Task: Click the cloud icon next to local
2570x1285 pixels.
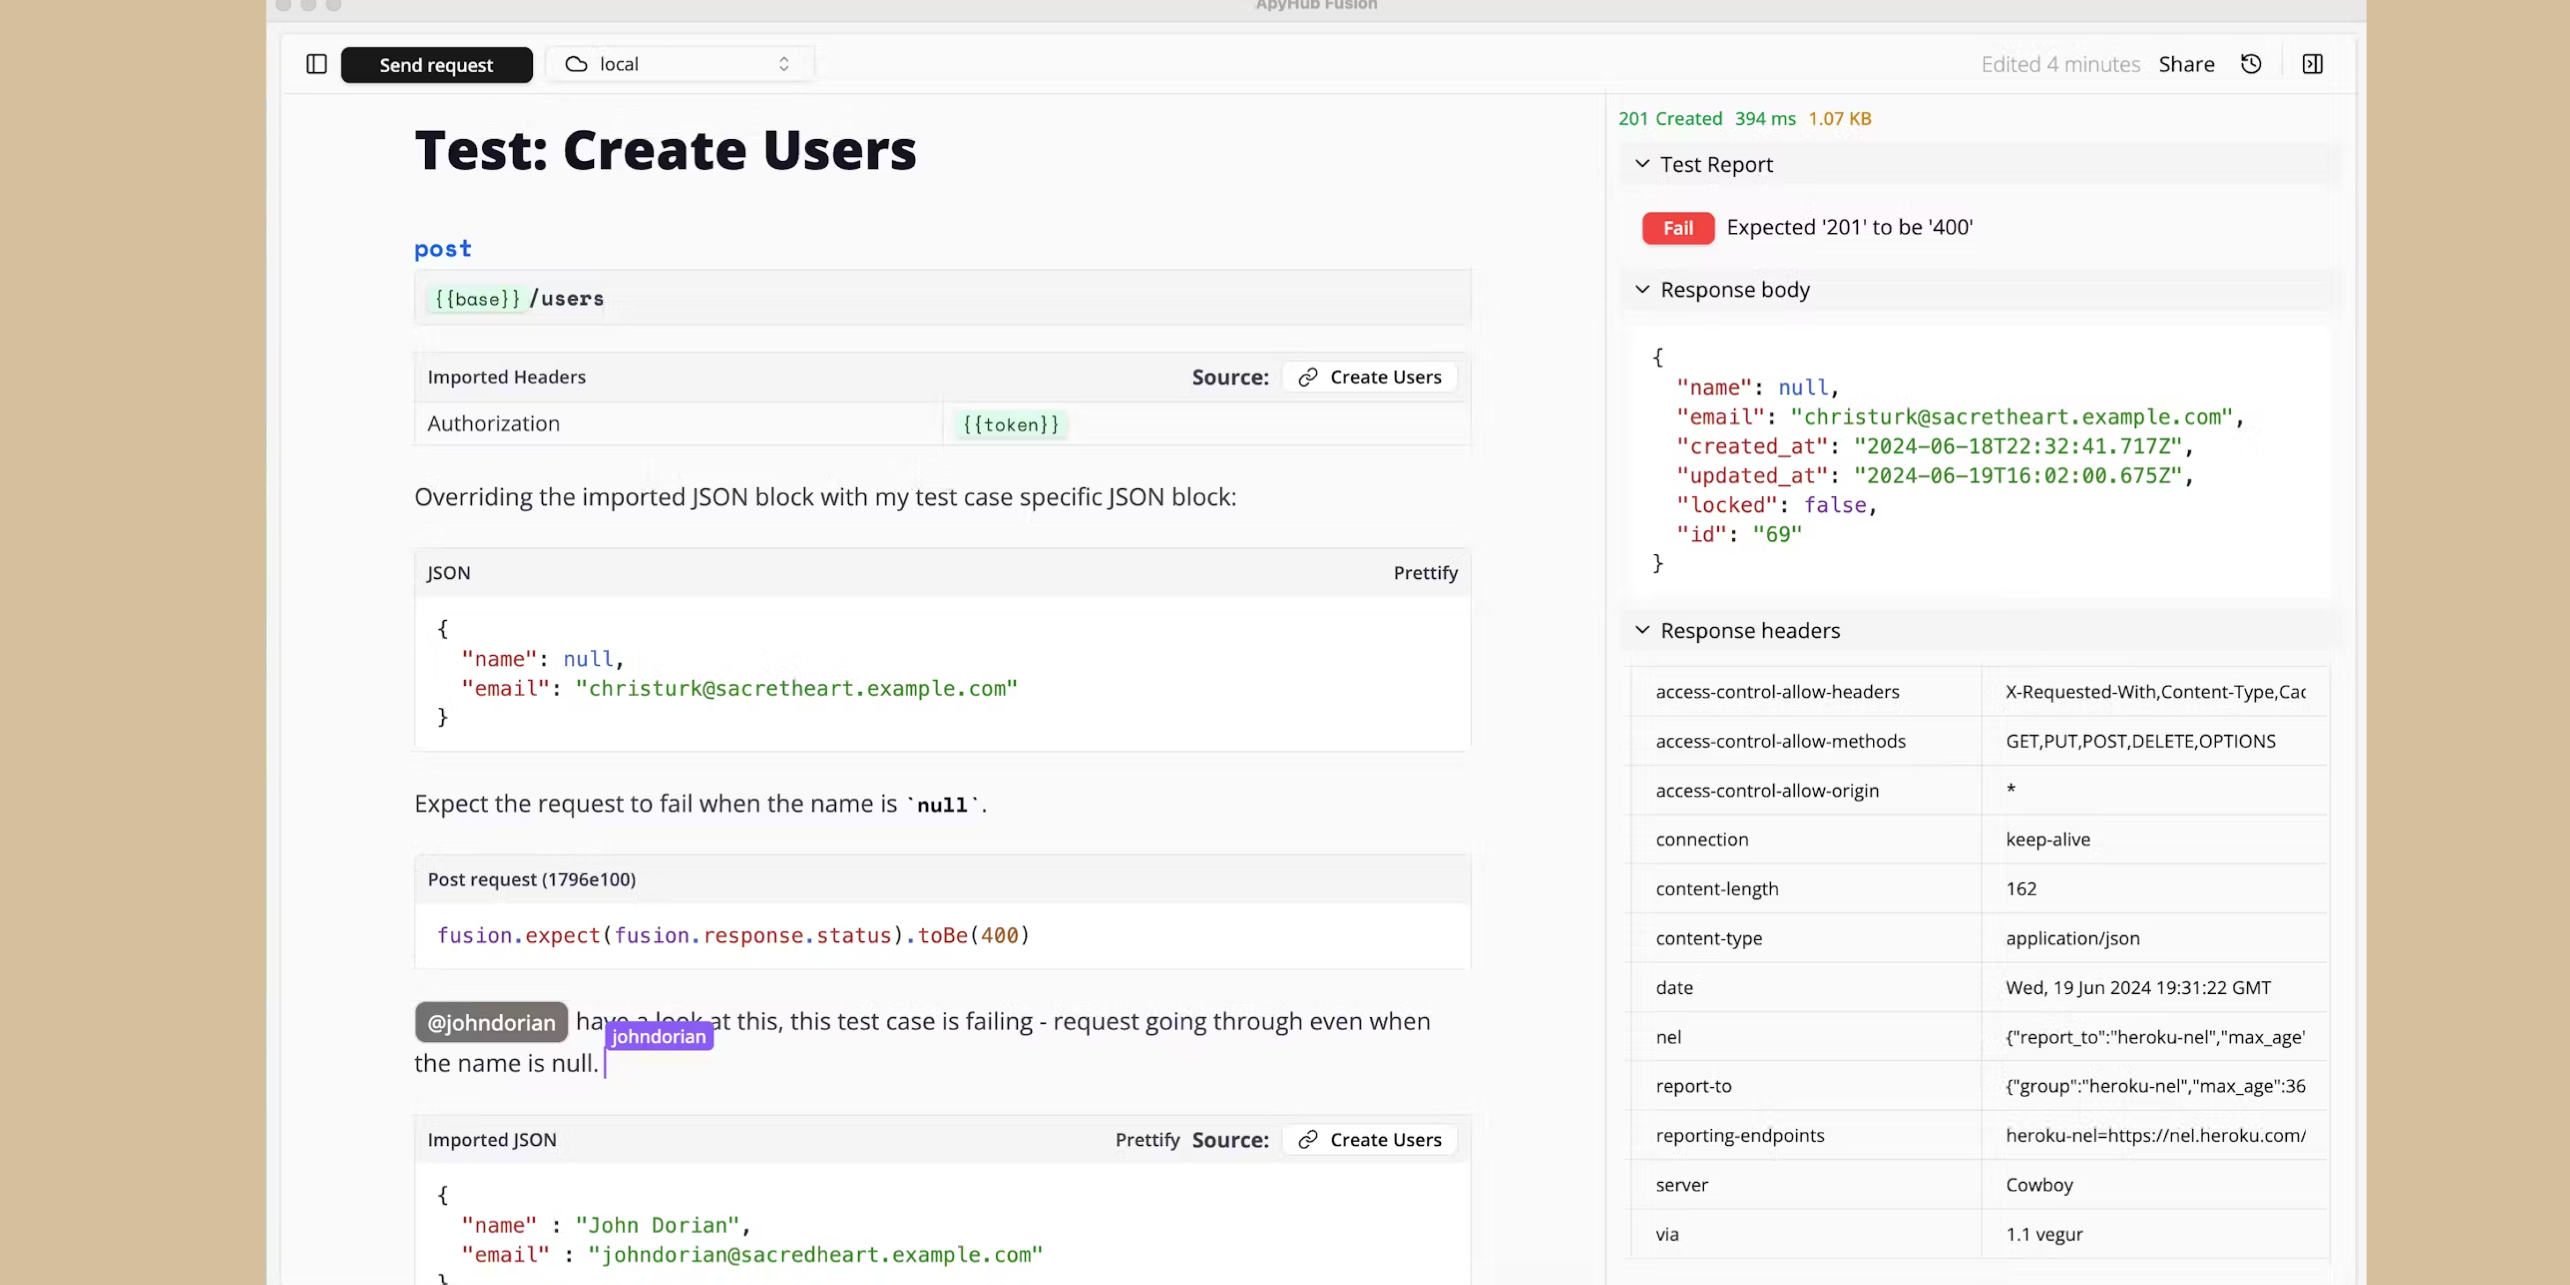Action: click(x=577, y=63)
